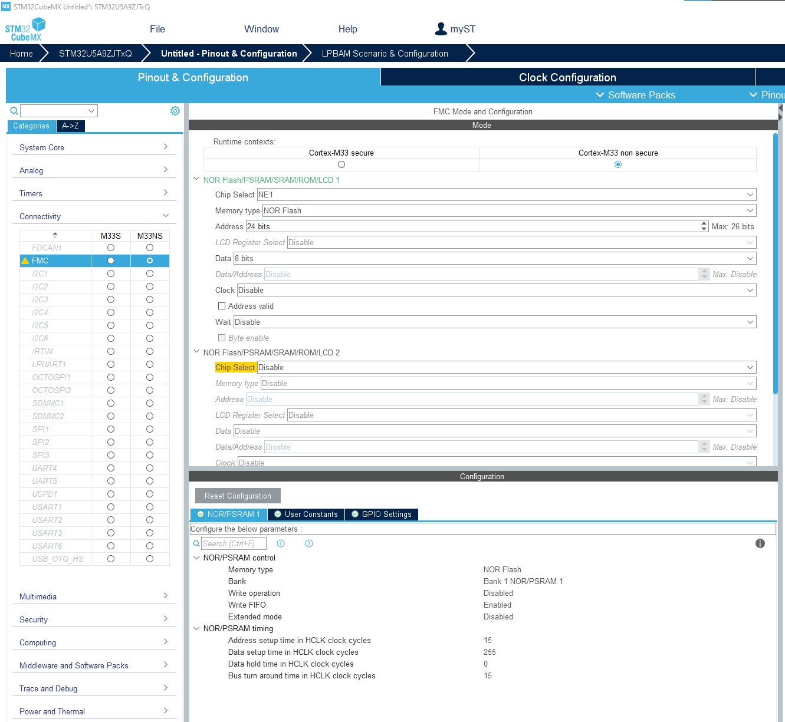Select the NOR/PSRAM 1 tab

coord(229,514)
